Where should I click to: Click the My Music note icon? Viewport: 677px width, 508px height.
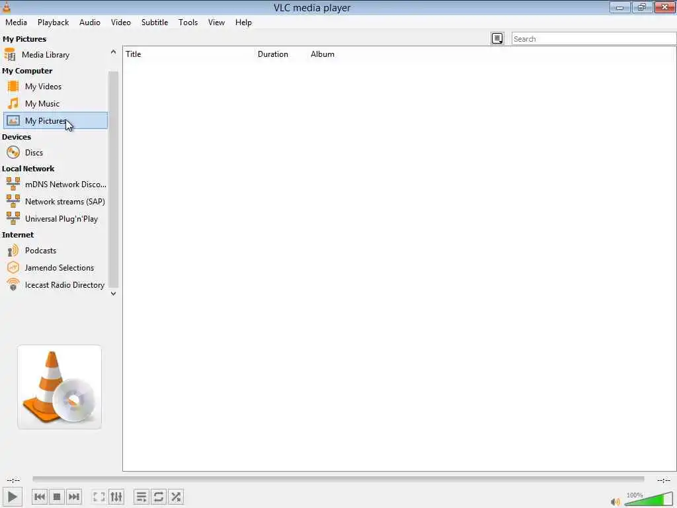tap(13, 104)
